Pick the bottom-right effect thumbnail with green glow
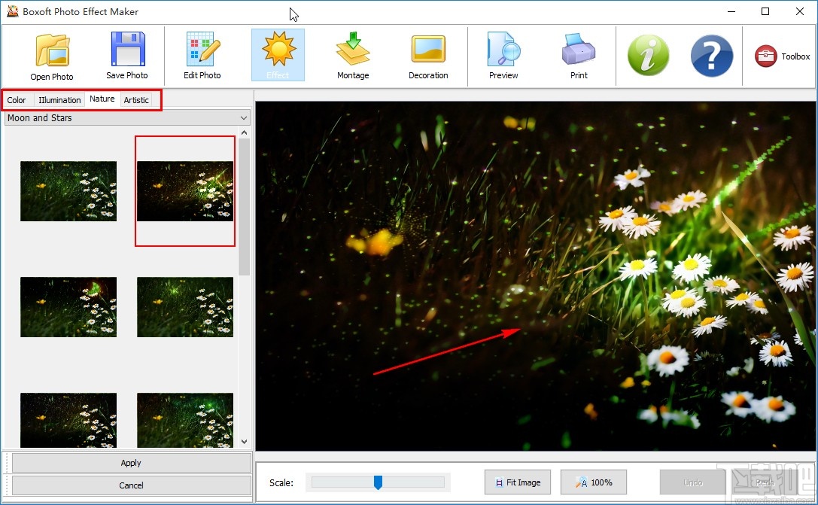The image size is (818, 505). coord(184,420)
